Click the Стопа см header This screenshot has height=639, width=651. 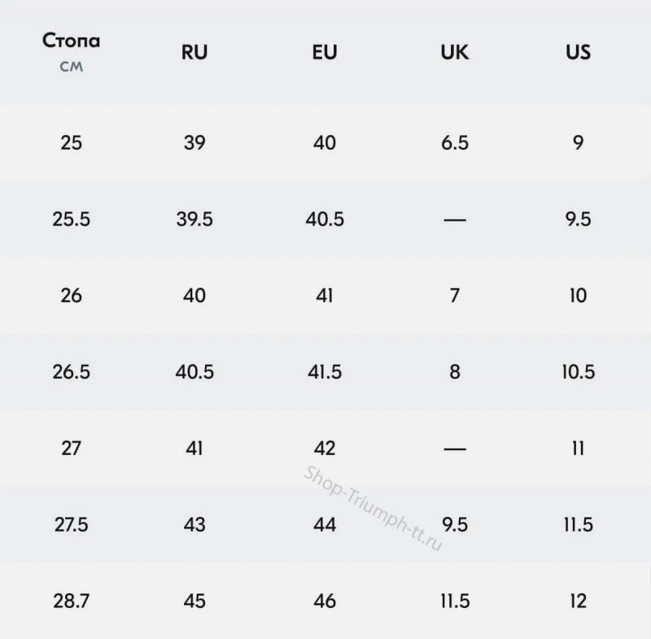coord(72,52)
